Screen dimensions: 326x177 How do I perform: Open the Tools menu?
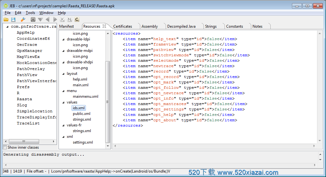click(30, 13)
